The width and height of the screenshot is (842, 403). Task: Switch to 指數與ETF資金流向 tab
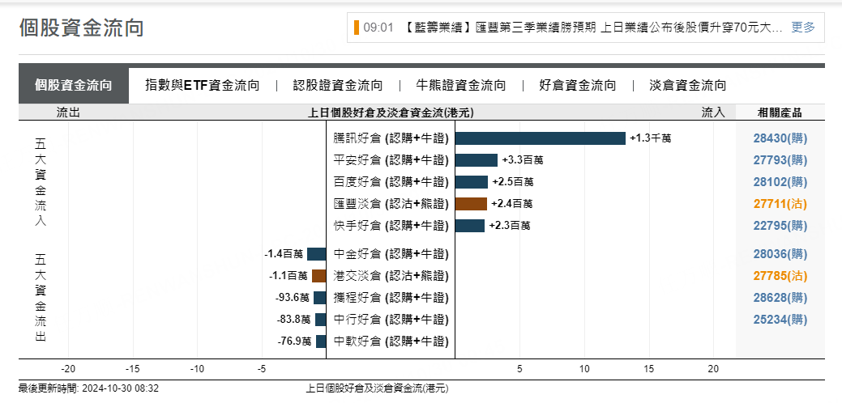click(203, 85)
